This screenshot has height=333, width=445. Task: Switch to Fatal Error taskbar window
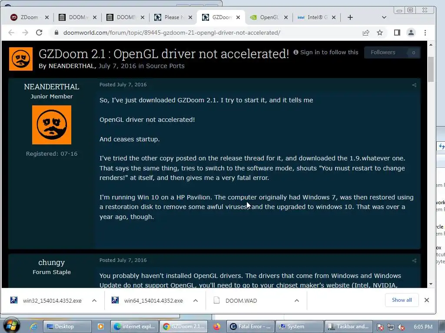[x=251, y=327]
